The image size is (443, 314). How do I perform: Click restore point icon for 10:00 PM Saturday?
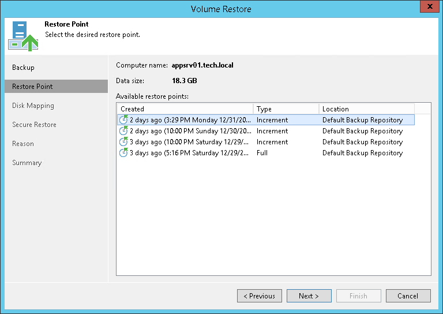123,141
